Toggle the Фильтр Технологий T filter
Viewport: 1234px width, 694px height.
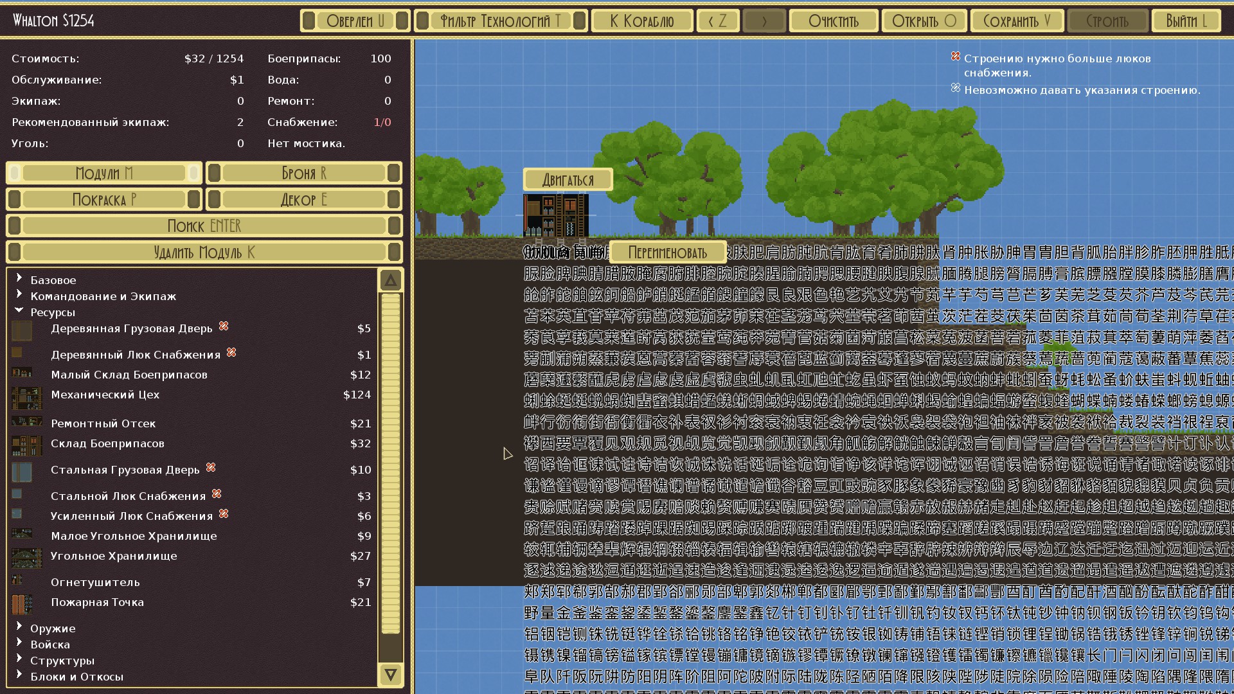coord(500,21)
